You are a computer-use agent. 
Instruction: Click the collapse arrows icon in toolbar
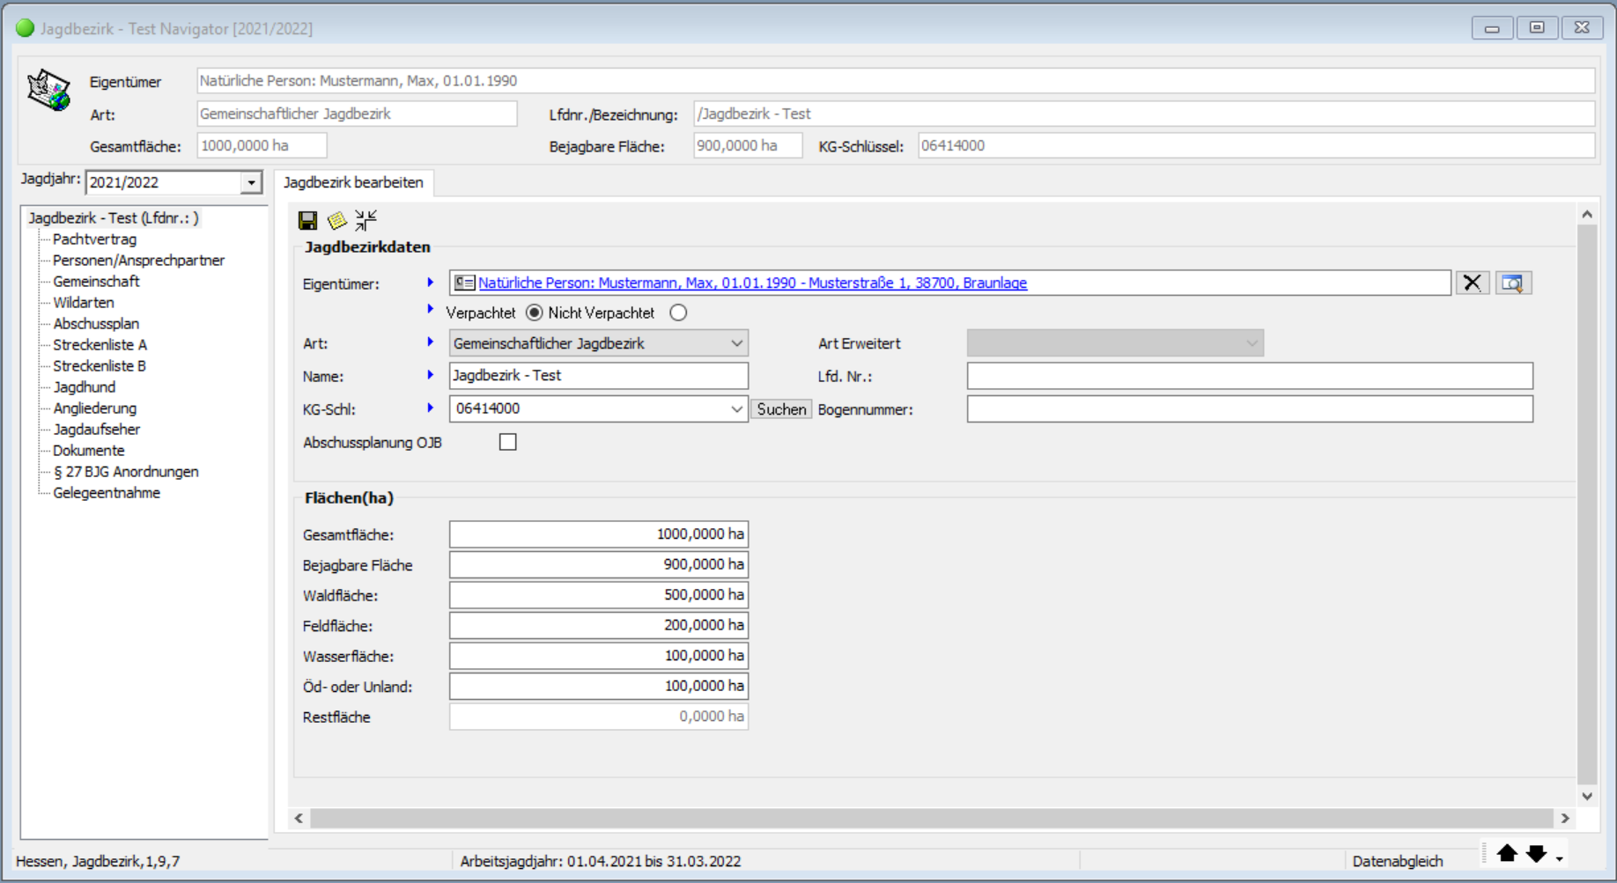point(365,220)
